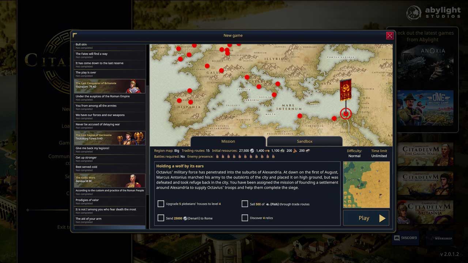This screenshot has width=468, height=263.
Task: Select the Mission tab
Action: pos(228,141)
